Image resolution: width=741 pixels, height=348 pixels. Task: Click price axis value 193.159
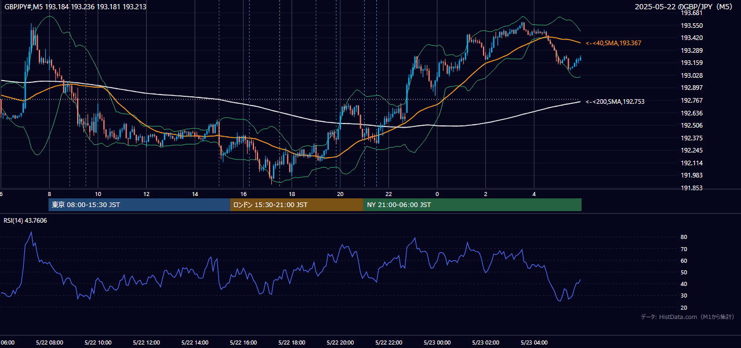click(691, 63)
